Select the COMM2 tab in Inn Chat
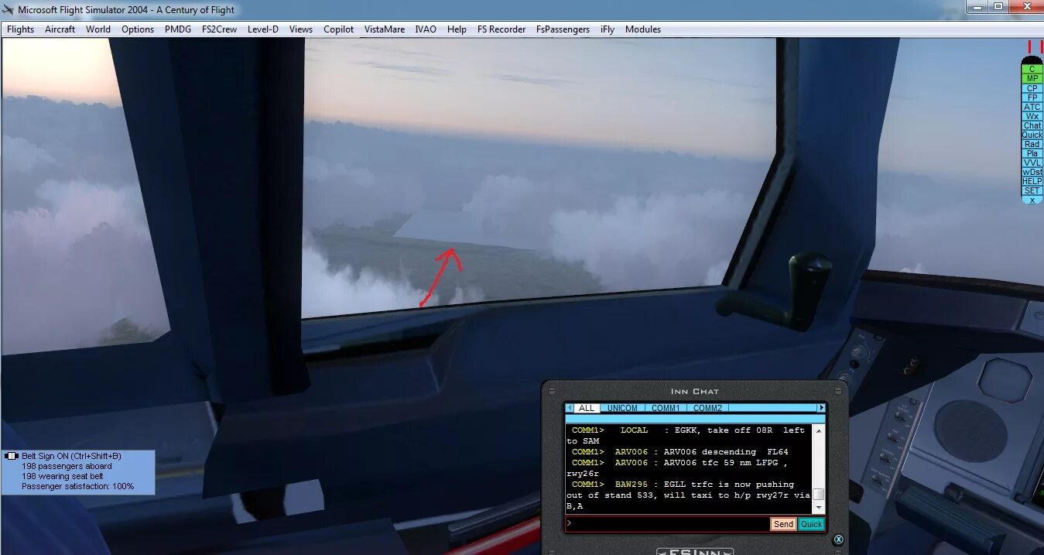Screen dimensions: 1044x555 [x=707, y=408]
